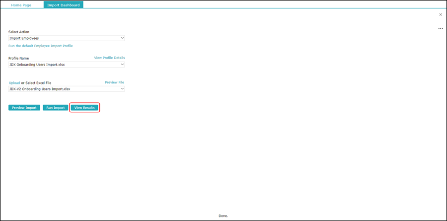Expand the Excel File dropdown arrow
Image resolution: width=447 pixels, height=221 pixels.
pyautogui.click(x=122, y=89)
